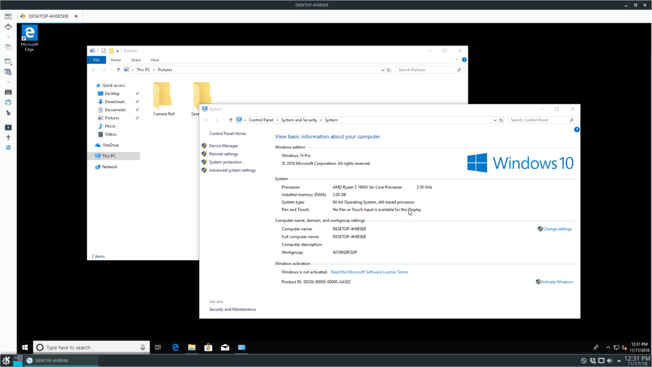Click the Cortana microphone icon

(x=143, y=347)
